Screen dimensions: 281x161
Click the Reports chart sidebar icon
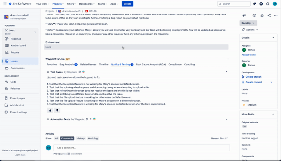7,52
